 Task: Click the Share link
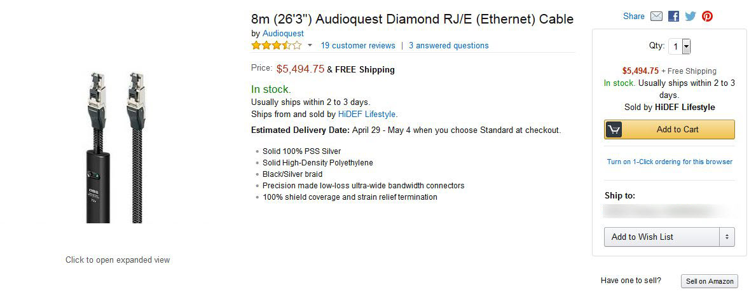634,17
